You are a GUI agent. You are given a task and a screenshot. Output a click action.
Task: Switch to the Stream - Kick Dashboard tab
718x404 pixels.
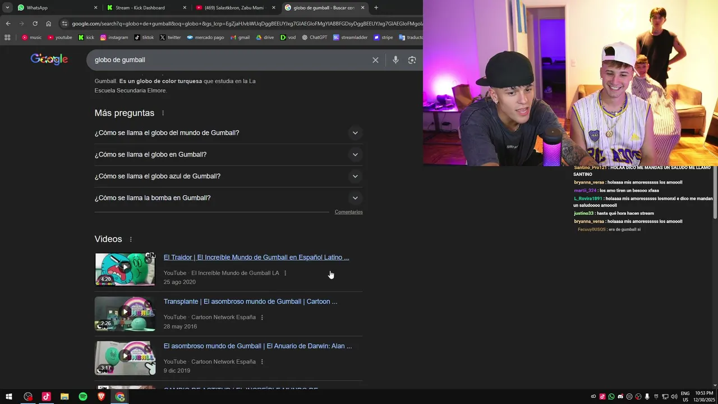point(144,8)
